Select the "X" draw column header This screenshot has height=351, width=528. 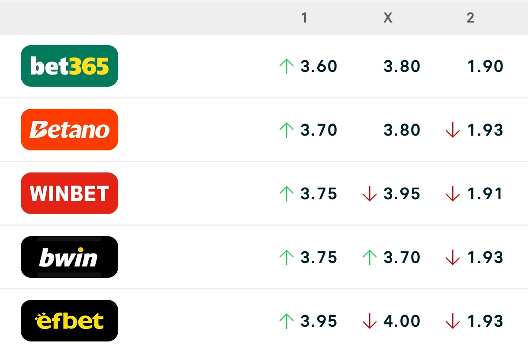pyautogui.click(x=388, y=18)
